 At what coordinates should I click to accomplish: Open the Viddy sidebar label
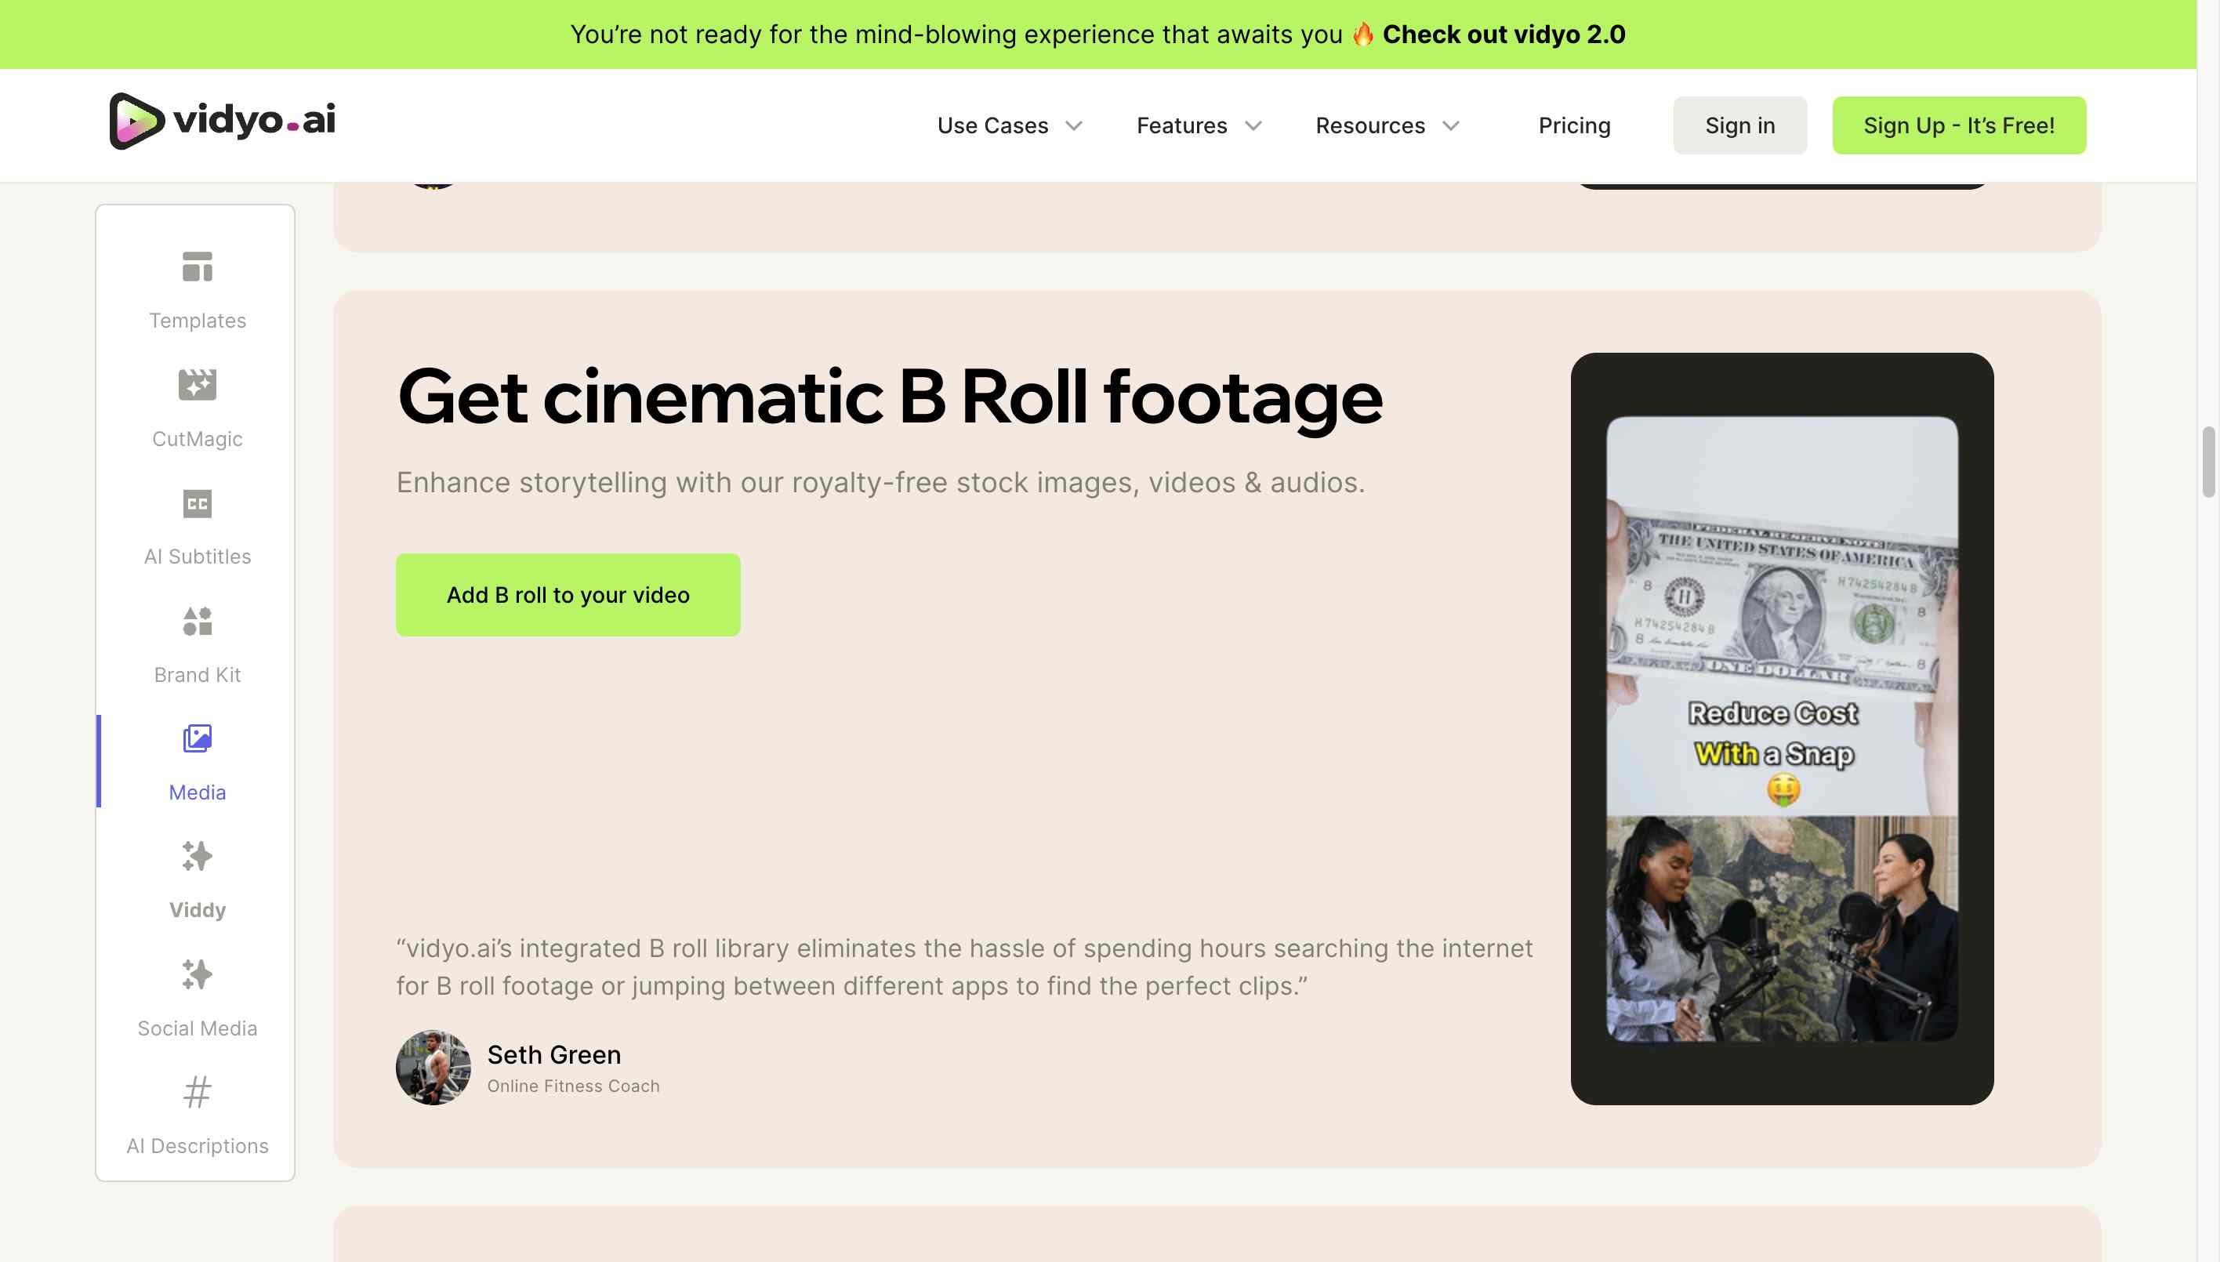click(198, 910)
